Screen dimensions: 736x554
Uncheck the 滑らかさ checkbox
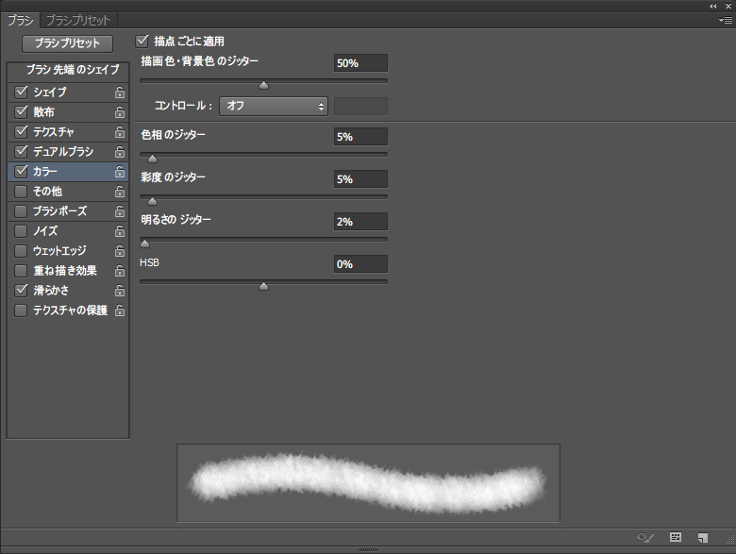[x=21, y=290]
